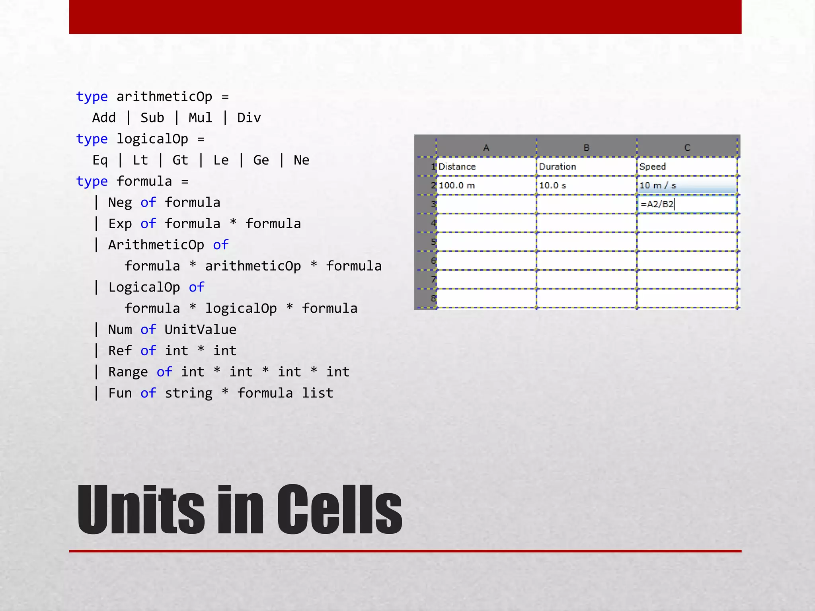815x611 pixels.
Task: Click the 'type formula =' code line
Action: (x=133, y=181)
